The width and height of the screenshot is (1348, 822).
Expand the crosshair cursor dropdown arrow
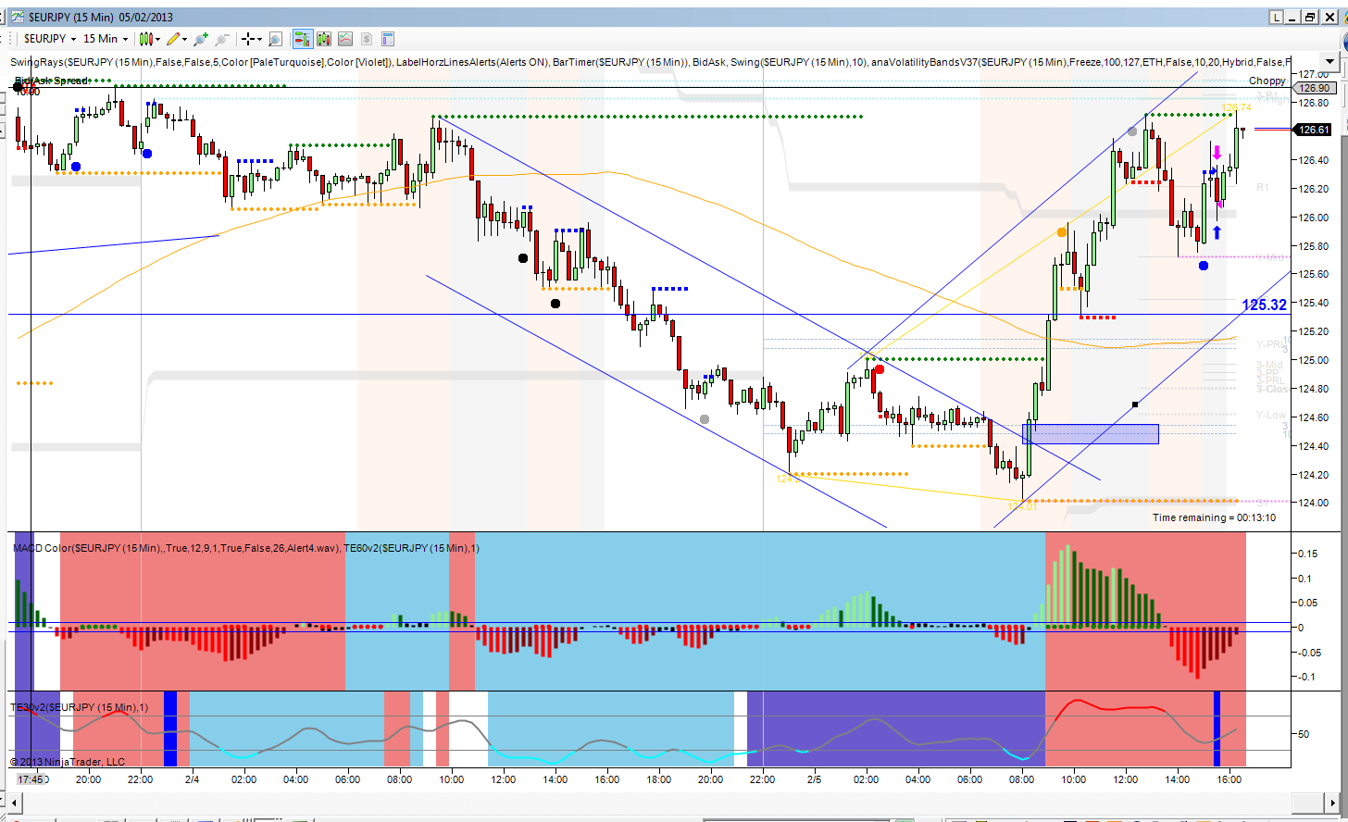[x=260, y=39]
